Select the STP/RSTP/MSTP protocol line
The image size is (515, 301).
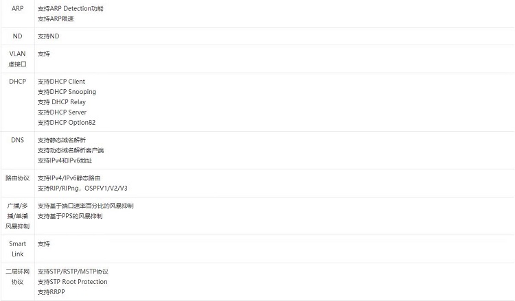pyautogui.click(x=73, y=272)
